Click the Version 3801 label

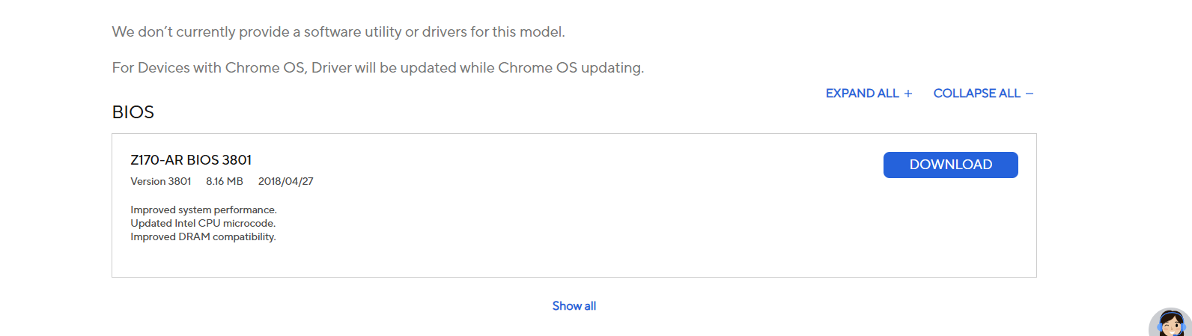[161, 181]
